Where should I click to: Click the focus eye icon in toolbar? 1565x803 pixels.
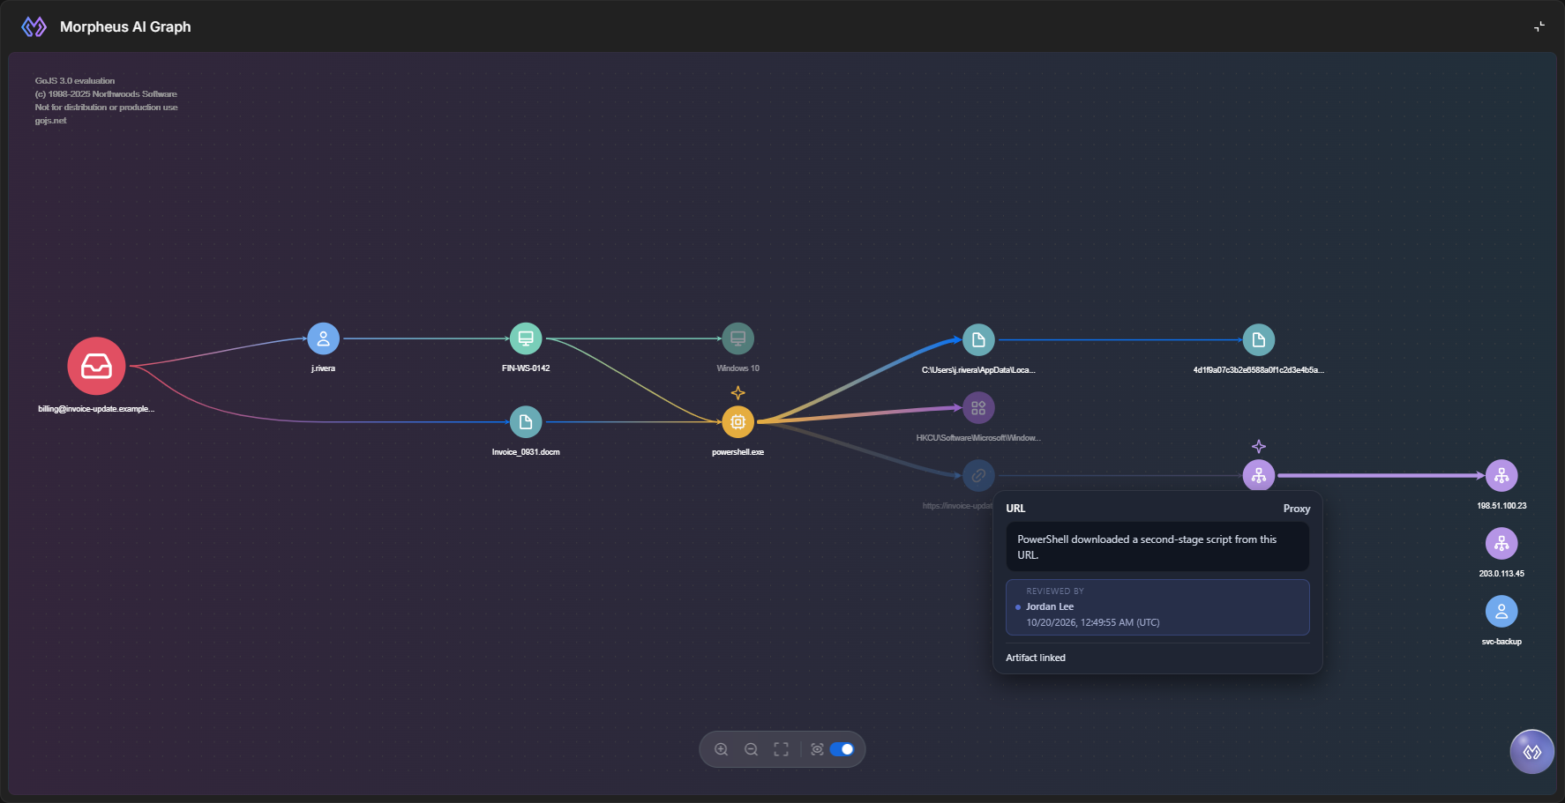[817, 749]
